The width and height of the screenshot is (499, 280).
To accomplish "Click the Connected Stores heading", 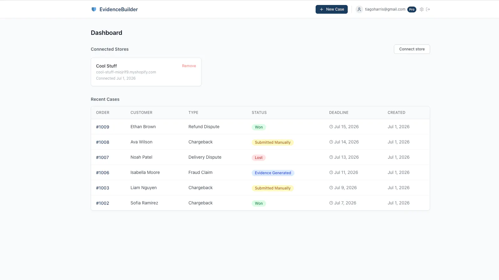I will [x=110, y=49].
